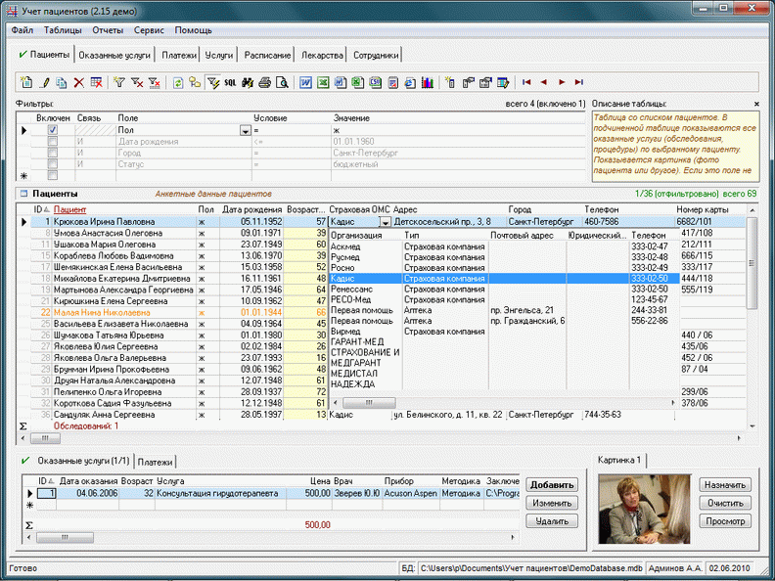Click the pencil edit record icon
The image size is (775, 581).
(44, 83)
